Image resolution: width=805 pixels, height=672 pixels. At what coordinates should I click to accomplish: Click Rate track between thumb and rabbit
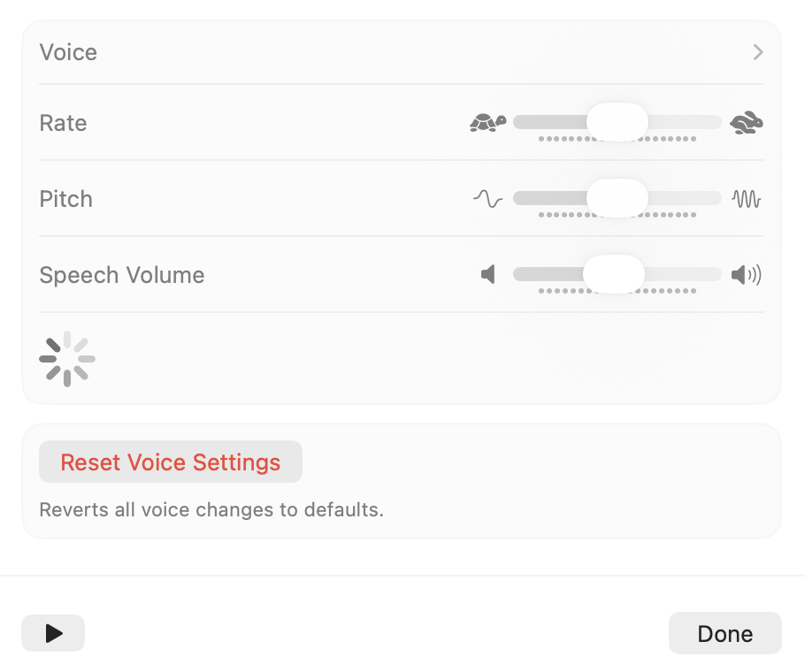pos(685,122)
